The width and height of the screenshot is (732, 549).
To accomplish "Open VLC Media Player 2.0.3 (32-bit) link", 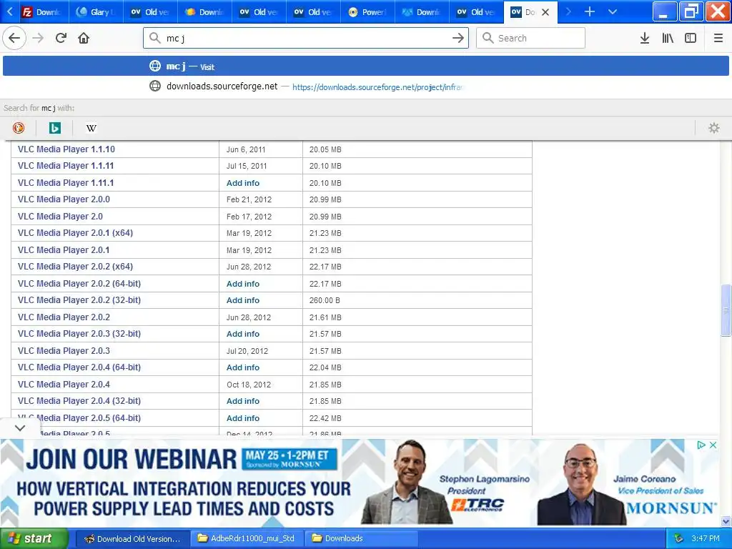I will click(79, 334).
